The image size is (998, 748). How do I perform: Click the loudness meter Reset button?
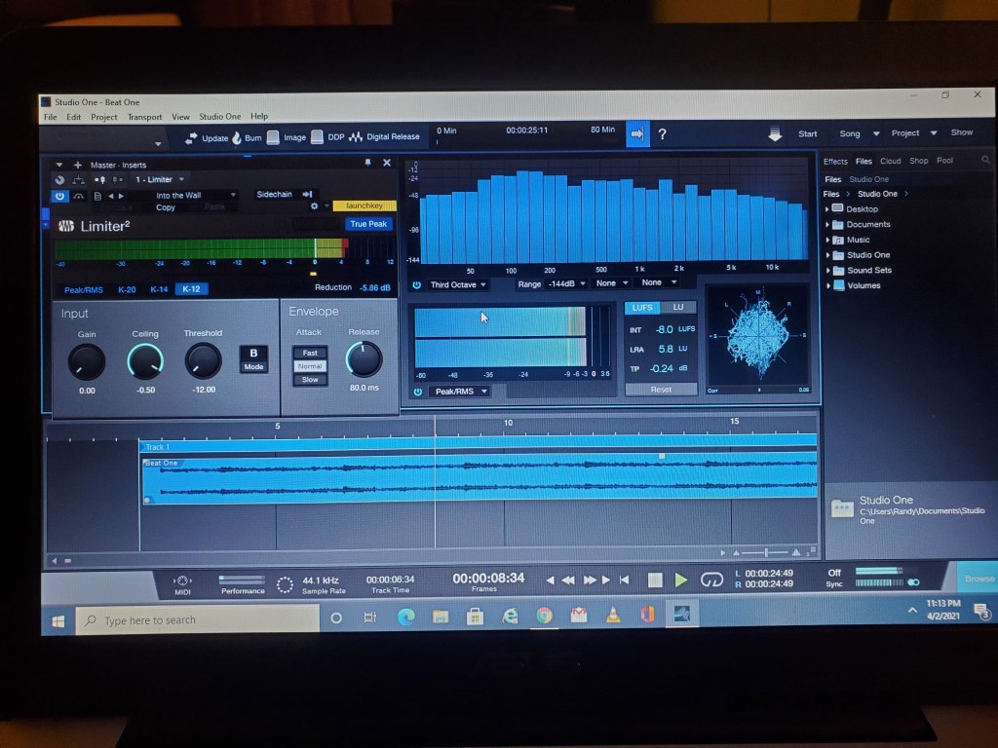[661, 390]
